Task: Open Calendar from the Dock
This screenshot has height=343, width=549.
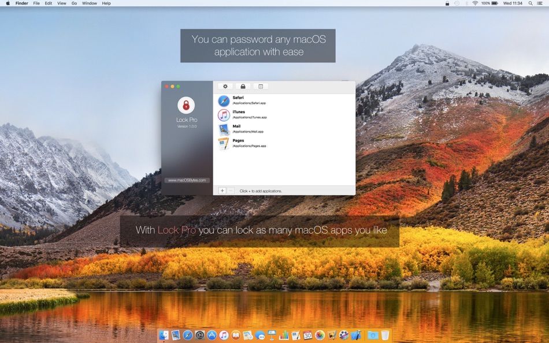Action: pos(308,335)
